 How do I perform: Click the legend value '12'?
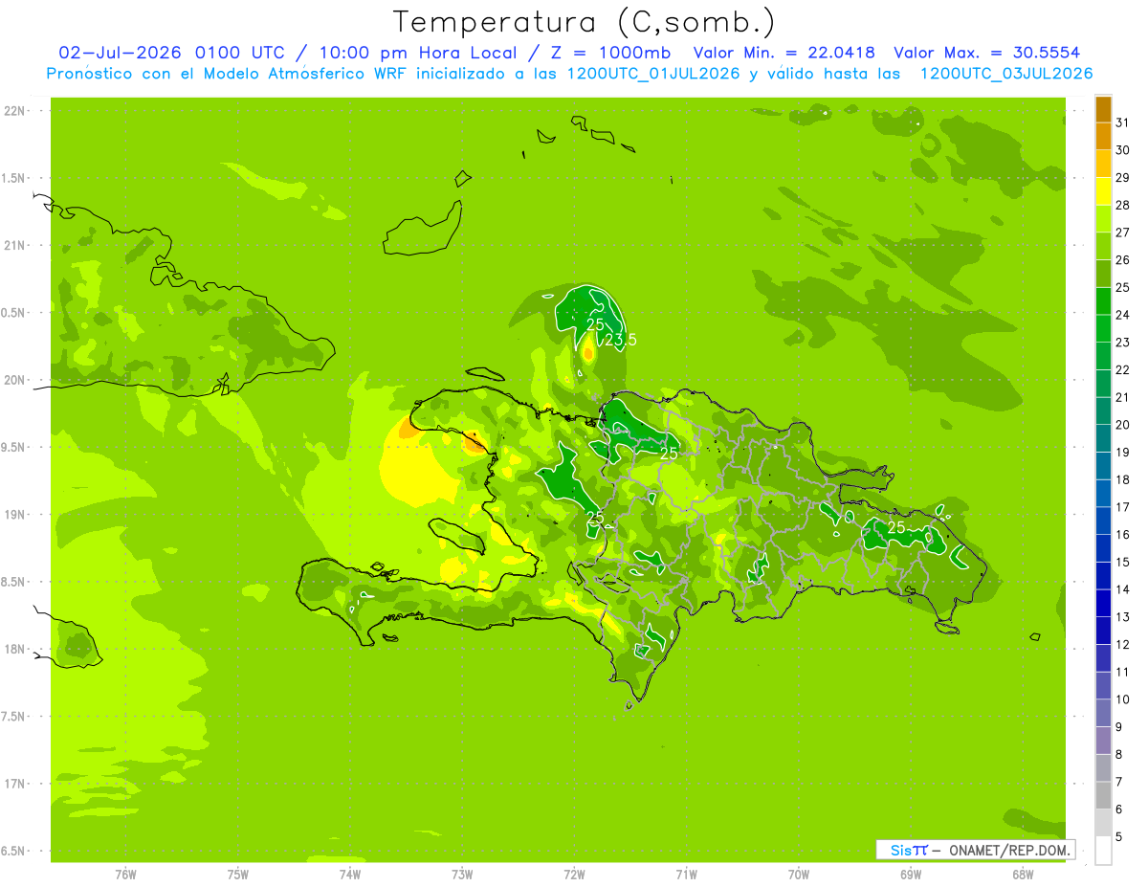[1123, 644]
